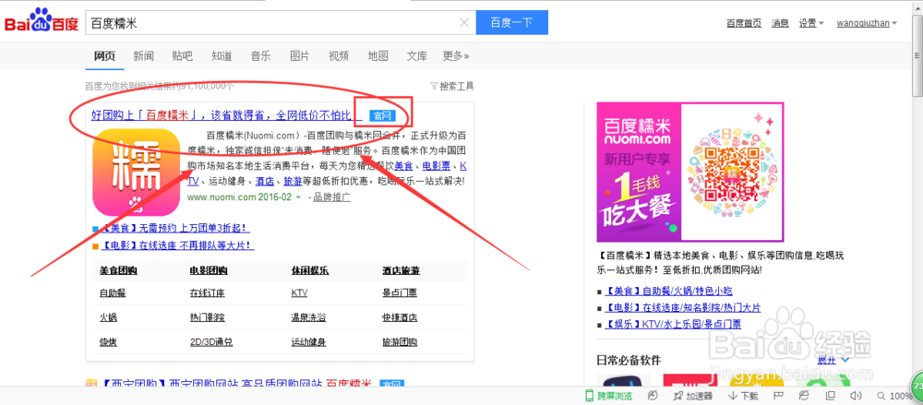The width and height of the screenshot is (923, 405).
Task: Open the 快捷酒店 table link
Action: coord(400,317)
